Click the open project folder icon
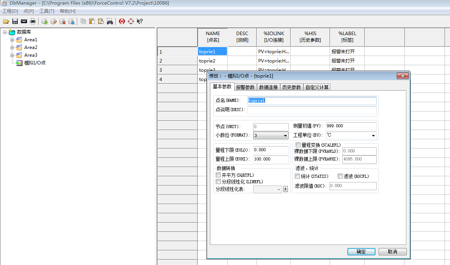450x265 pixels. tap(6, 21)
